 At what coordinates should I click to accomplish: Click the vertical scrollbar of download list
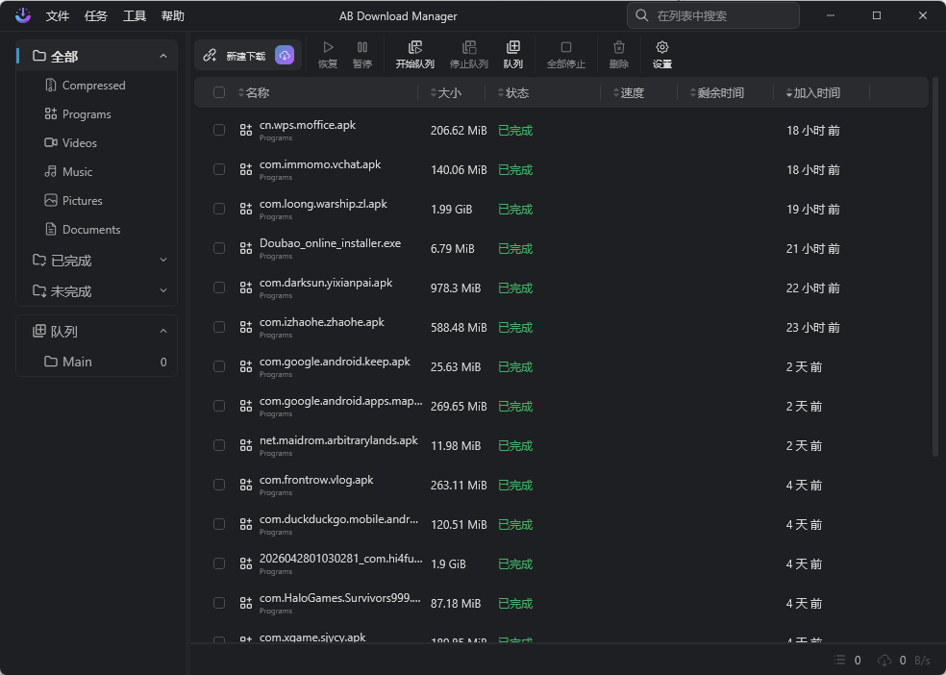click(935, 265)
